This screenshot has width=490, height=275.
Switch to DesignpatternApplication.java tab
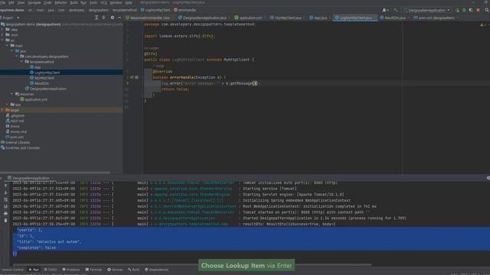(202, 18)
